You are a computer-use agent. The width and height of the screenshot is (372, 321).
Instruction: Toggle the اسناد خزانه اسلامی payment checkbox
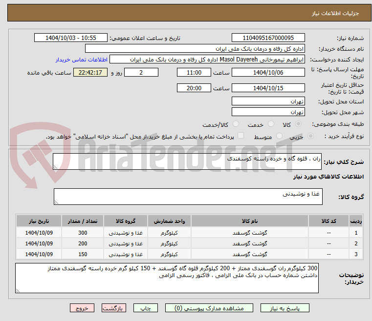tap(241, 136)
